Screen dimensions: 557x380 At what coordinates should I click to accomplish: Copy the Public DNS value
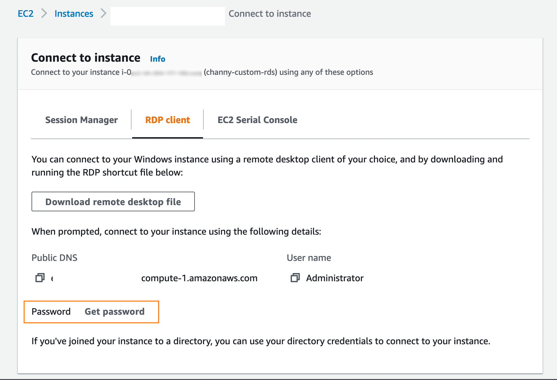[x=40, y=278]
